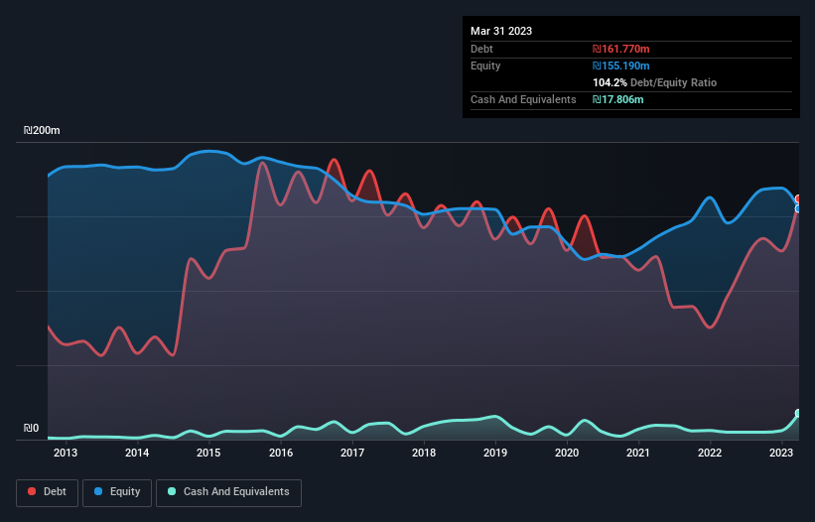Click the ₪0 y-axis label
Screen dimensions: 815x522
[x=31, y=428]
